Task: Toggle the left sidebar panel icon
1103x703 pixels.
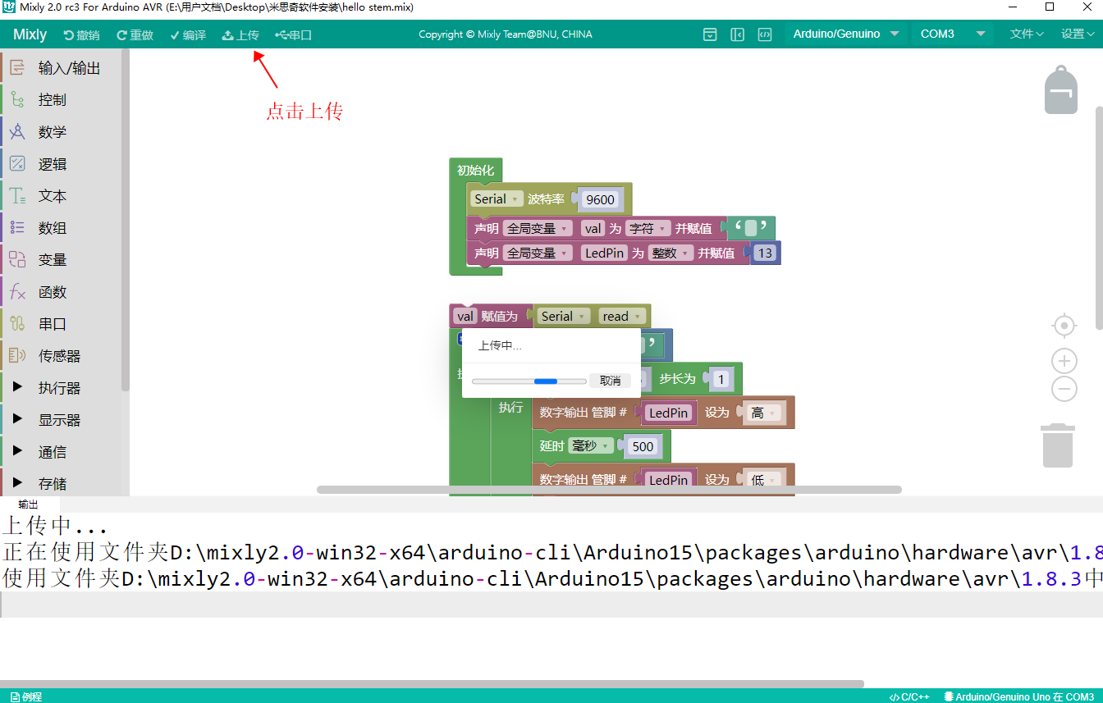Action: 737,34
